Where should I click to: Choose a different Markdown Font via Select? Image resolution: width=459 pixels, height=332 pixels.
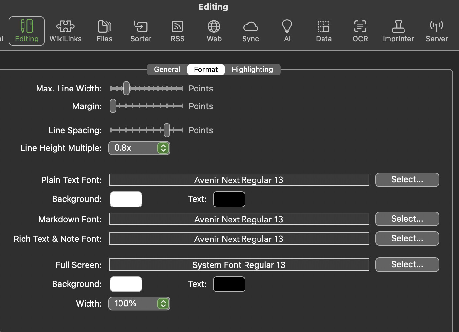(407, 219)
